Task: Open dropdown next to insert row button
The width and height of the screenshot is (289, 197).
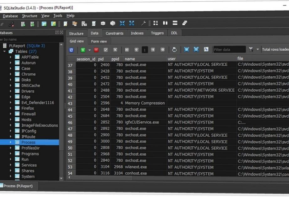Action: coord(89,50)
